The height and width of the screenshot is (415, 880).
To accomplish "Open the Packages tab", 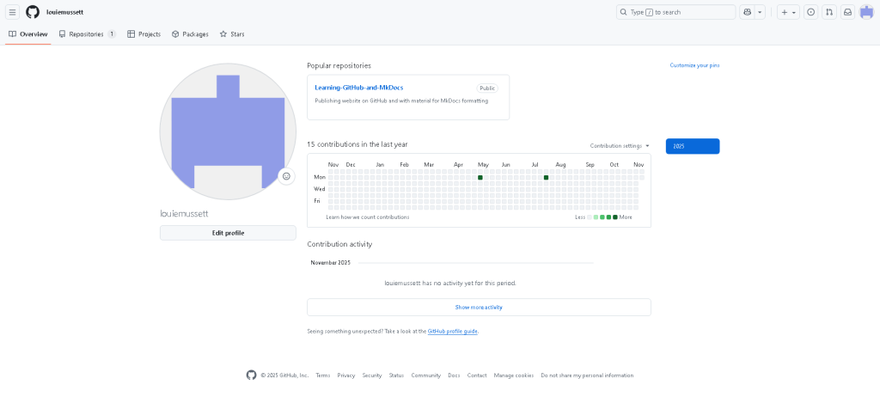I will [x=190, y=34].
